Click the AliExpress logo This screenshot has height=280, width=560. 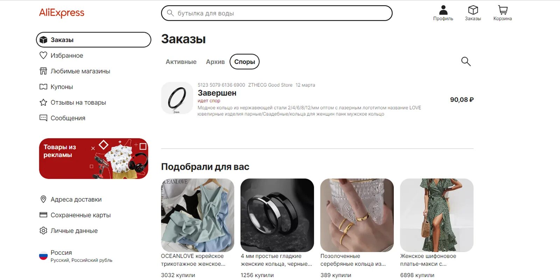(62, 13)
